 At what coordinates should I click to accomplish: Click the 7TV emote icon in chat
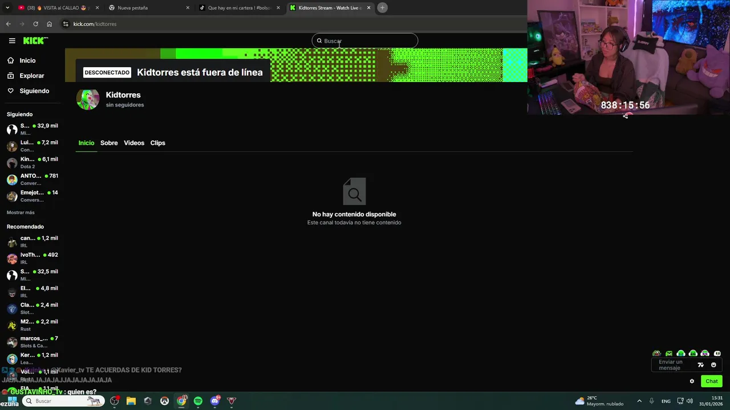click(701, 365)
